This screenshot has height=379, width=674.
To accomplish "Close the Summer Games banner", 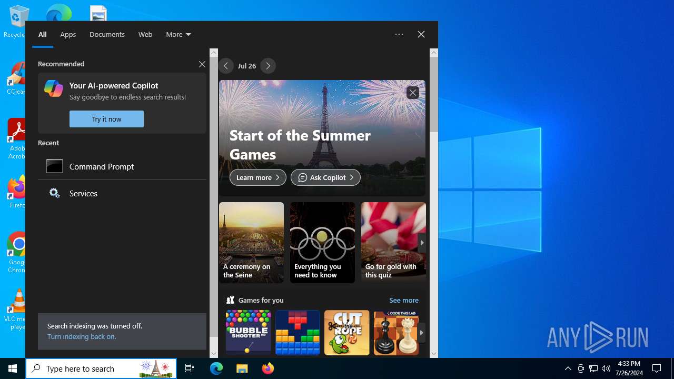I will pyautogui.click(x=412, y=93).
